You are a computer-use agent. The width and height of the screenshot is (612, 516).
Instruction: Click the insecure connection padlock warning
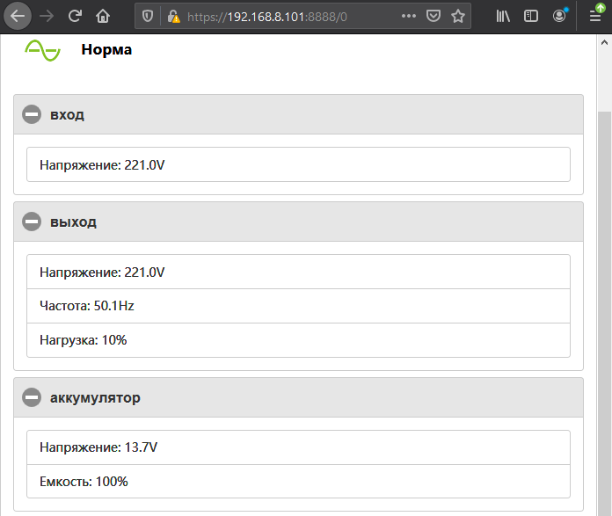coord(173,16)
